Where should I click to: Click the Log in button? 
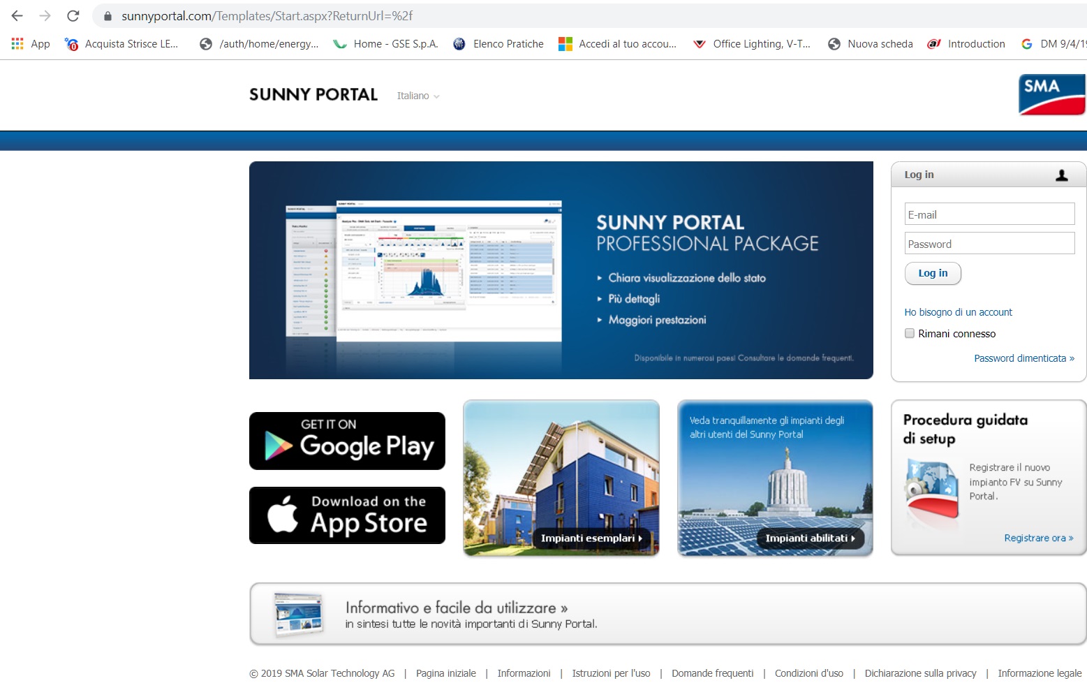[933, 273]
